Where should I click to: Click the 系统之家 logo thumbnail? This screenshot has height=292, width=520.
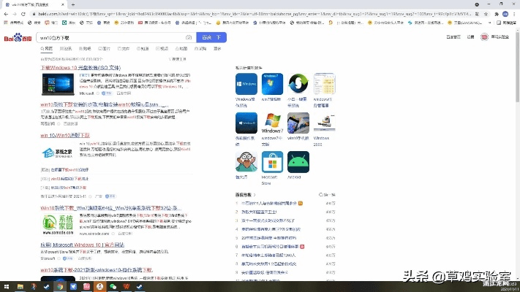pyautogui.click(x=58, y=153)
